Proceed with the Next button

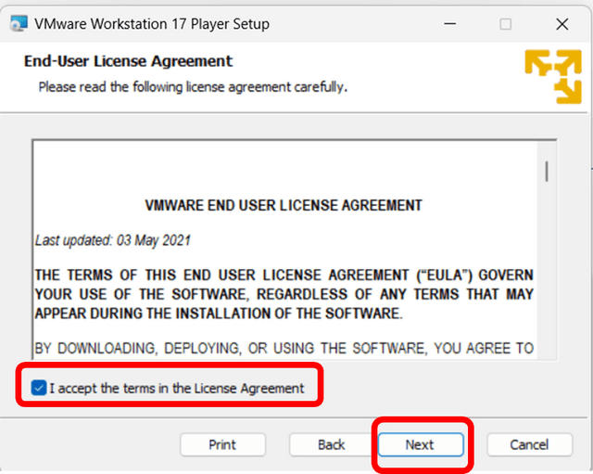click(419, 444)
